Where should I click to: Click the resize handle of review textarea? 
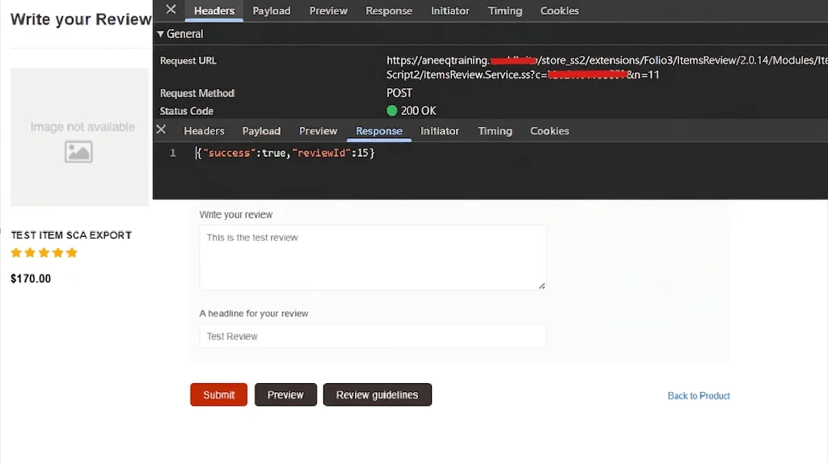click(x=542, y=285)
